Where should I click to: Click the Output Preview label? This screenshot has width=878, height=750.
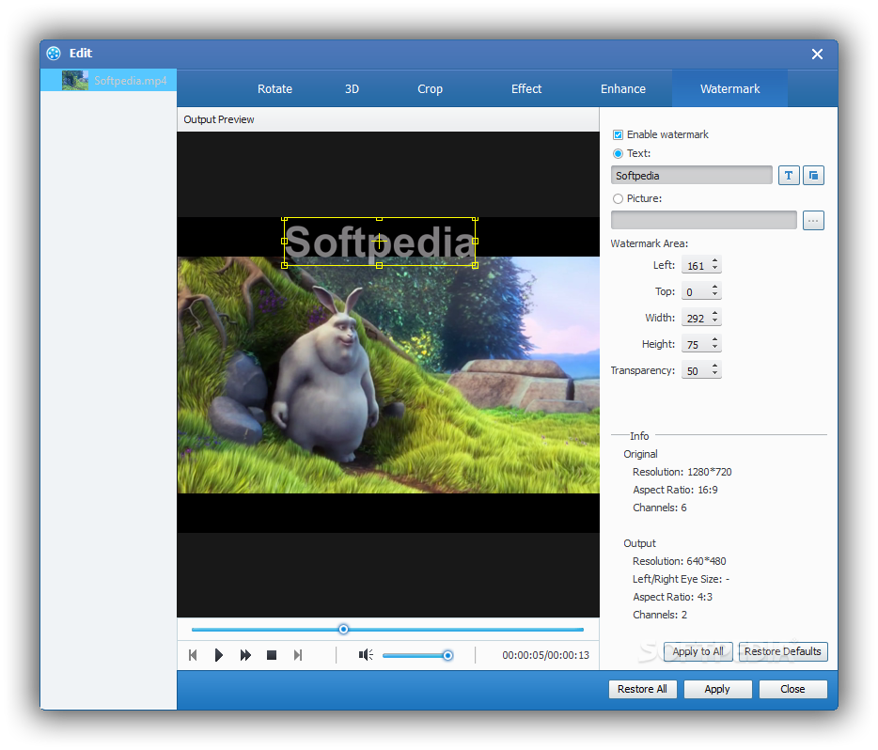(219, 119)
